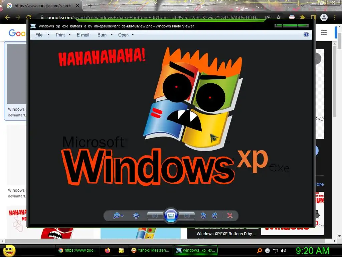Open a new Chrome tab
The image size is (342, 257).
pos(90,6)
